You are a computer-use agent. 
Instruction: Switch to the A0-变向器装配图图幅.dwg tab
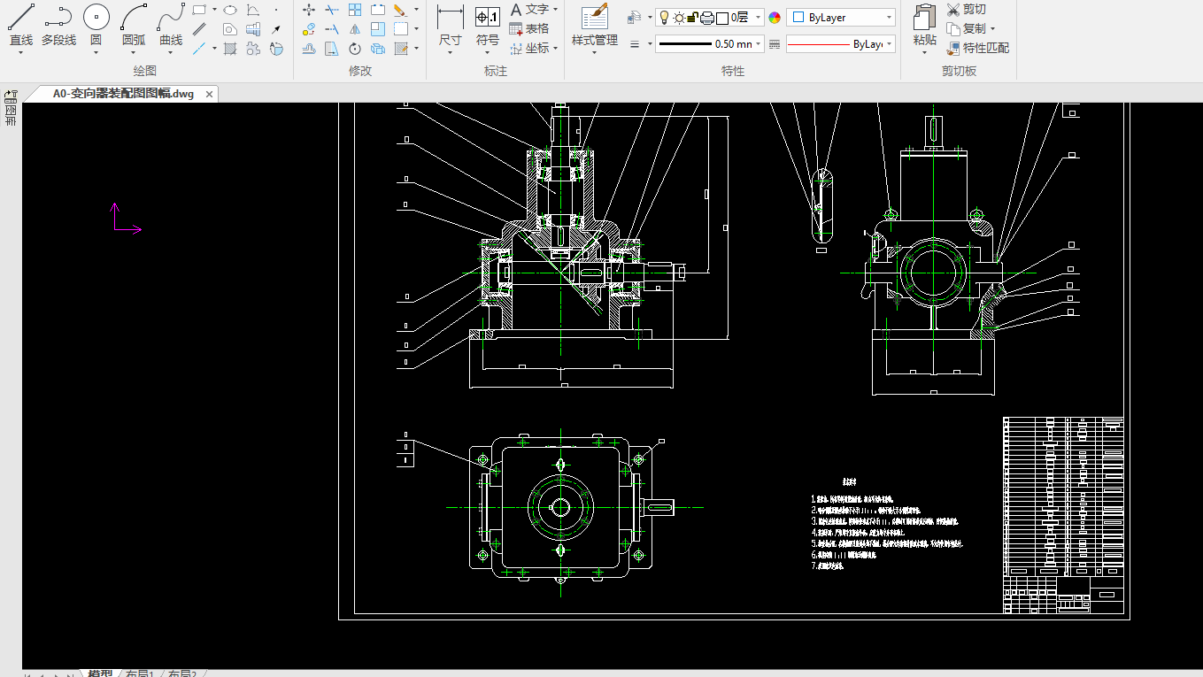[122, 94]
